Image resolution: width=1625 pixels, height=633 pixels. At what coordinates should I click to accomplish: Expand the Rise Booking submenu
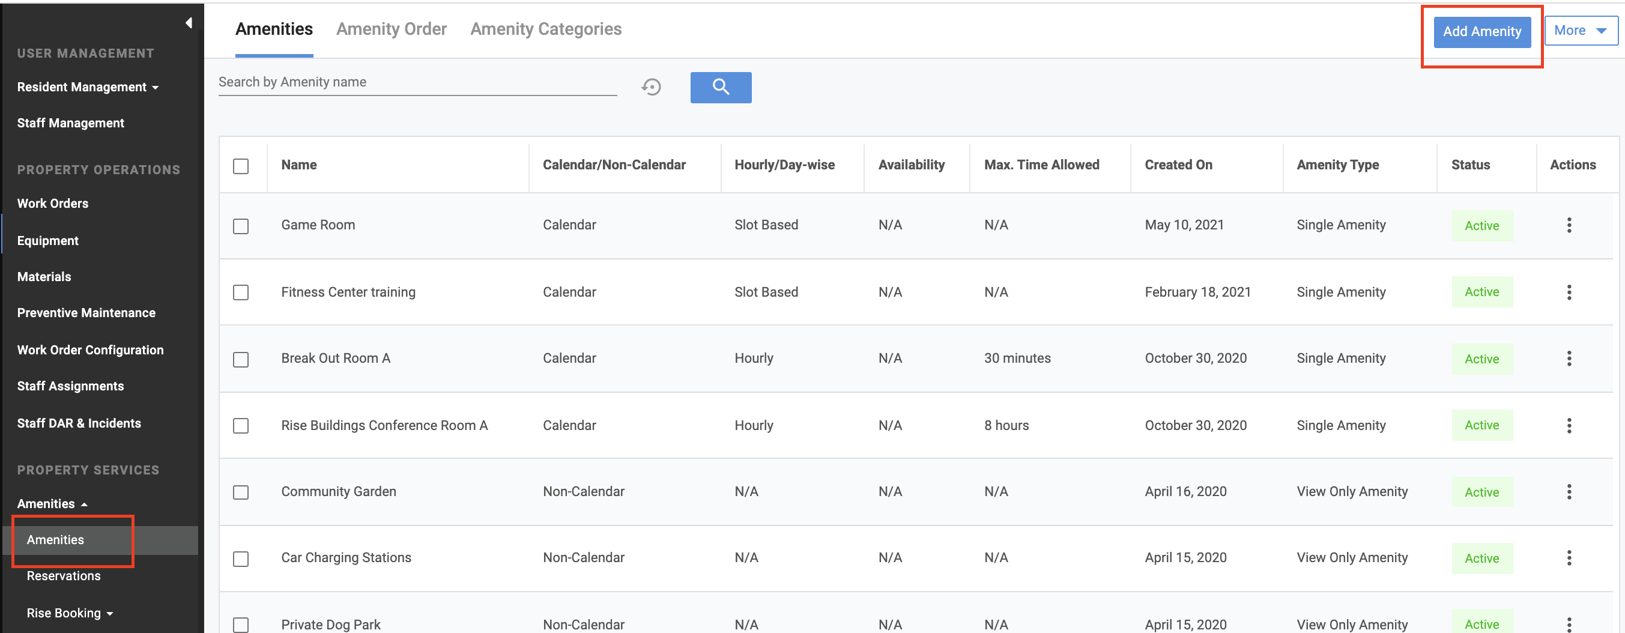click(70, 613)
